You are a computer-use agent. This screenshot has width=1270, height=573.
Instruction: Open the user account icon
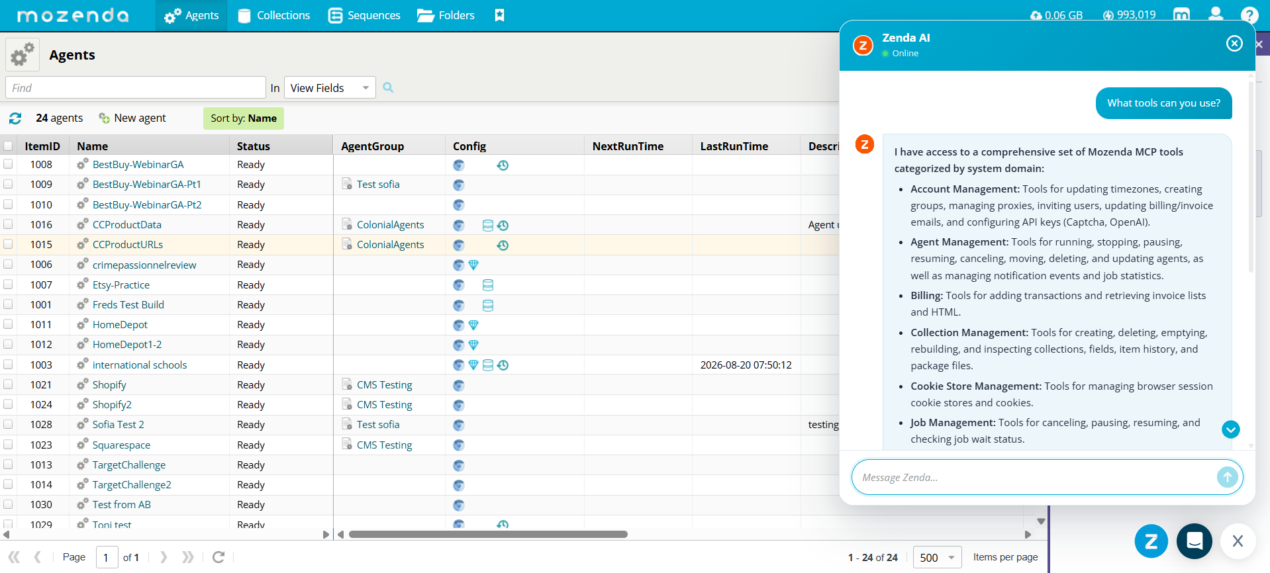[x=1216, y=15]
